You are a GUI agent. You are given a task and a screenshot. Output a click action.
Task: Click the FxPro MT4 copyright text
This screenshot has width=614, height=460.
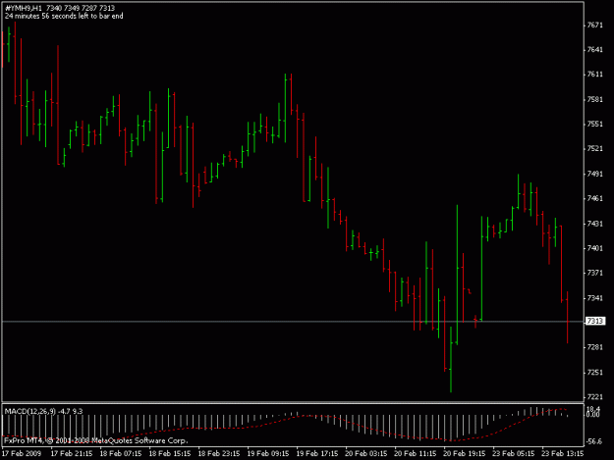96,440
